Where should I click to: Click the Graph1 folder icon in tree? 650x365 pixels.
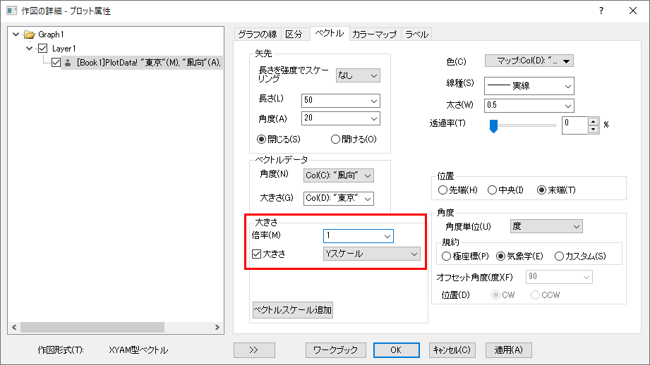(30, 34)
